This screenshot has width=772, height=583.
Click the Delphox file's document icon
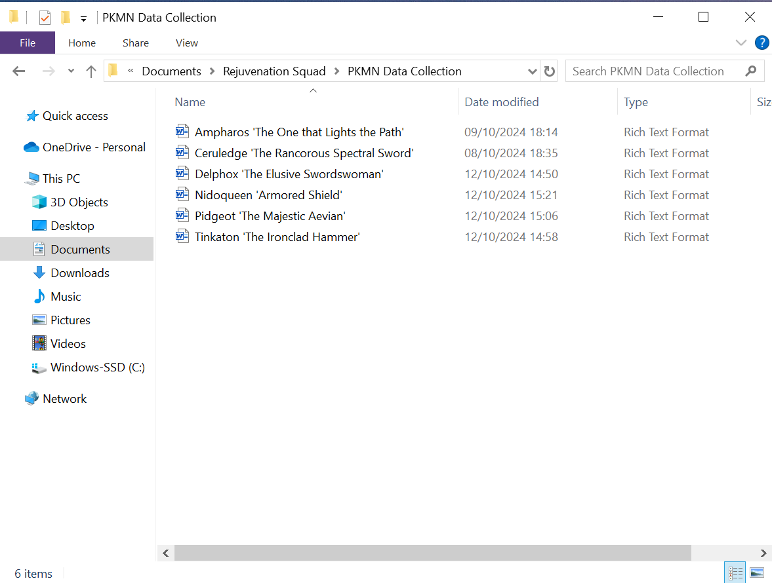tap(182, 173)
